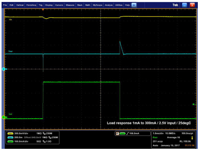Click the yellow thermometer status icon
The height and width of the screenshot is (150, 199).
(x=192, y=138)
